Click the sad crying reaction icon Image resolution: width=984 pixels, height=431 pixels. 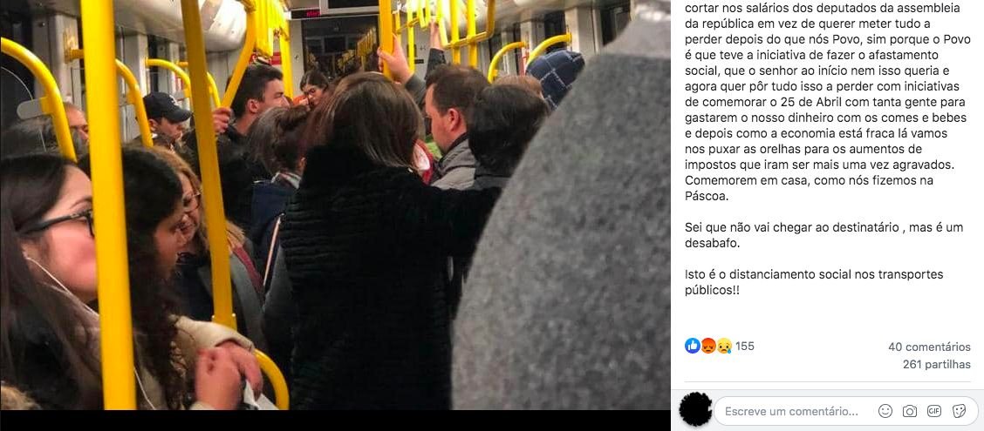(724, 346)
